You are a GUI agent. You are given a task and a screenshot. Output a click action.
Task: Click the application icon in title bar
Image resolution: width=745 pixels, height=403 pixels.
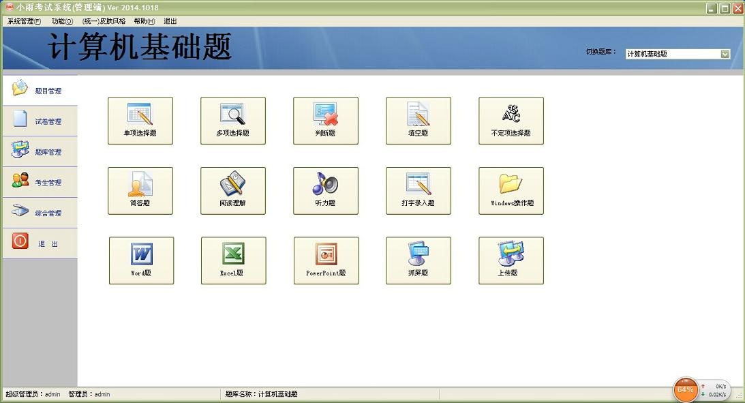pyautogui.click(x=9, y=7)
